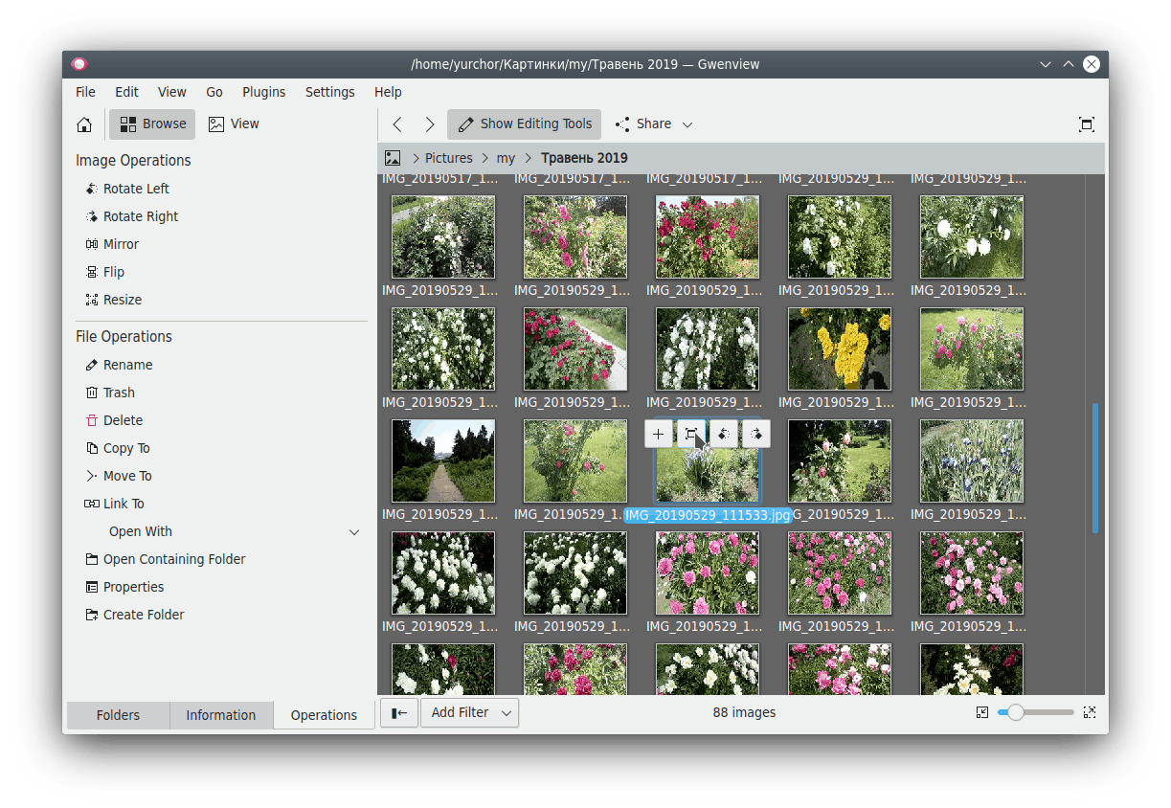Navigate forward with the right arrow
Image resolution: width=1171 pixels, height=808 pixels.
430,124
